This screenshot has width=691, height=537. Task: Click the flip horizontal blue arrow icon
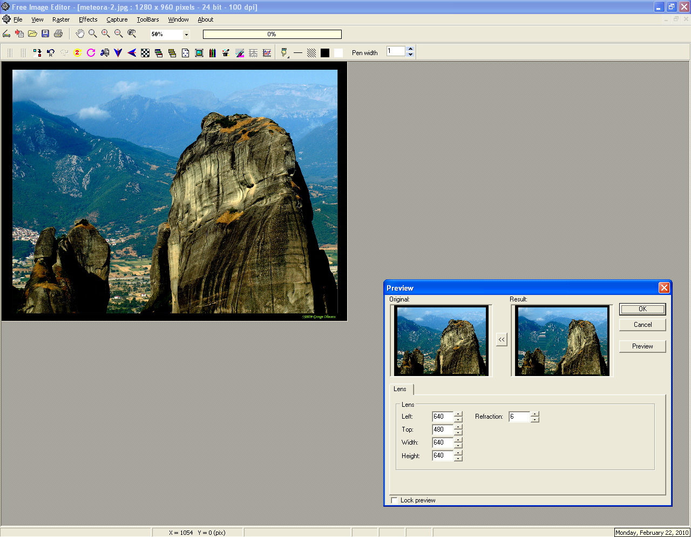tap(131, 53)
